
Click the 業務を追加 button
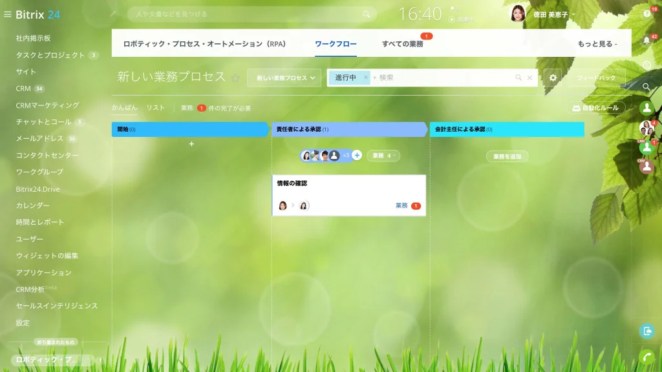(507, 156)
